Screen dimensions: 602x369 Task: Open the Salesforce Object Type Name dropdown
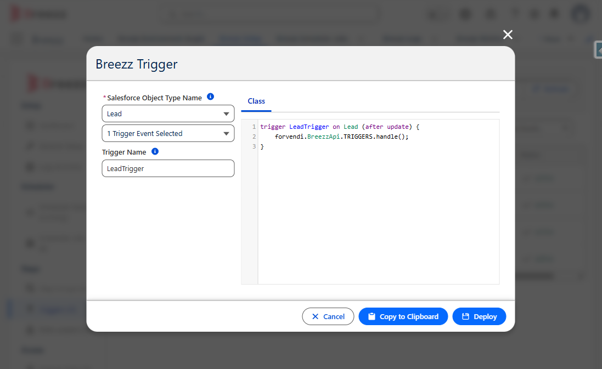click(x=168, y=113)
